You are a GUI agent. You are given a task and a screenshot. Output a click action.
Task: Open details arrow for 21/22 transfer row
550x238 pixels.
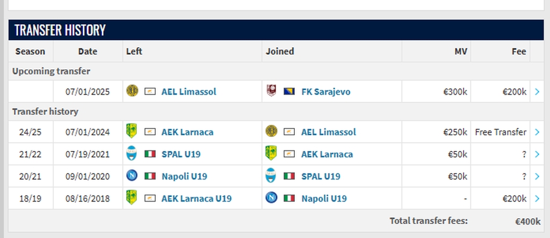coord(537,154)
